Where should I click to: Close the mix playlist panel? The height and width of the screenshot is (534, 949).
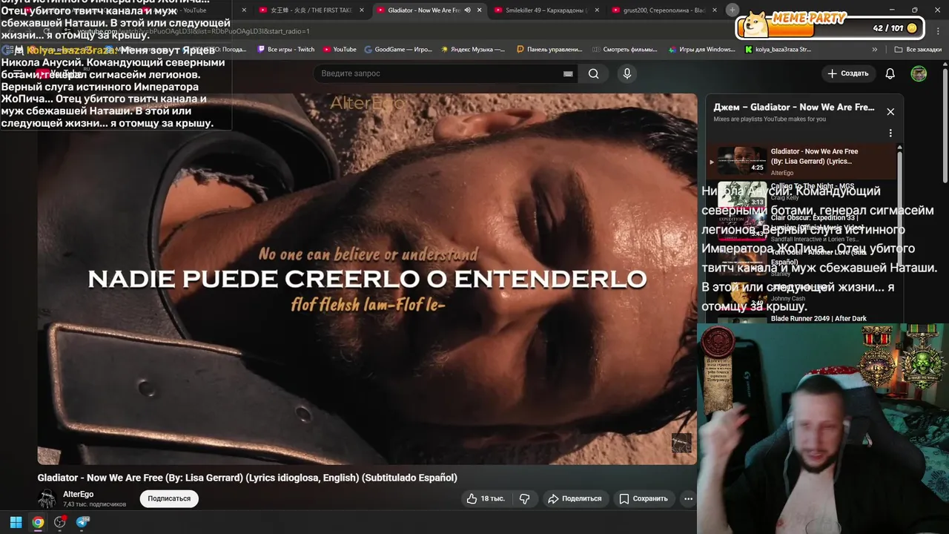pos(890,112)
